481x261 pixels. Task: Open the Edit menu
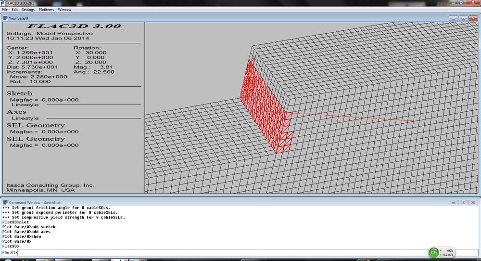[x=15, y=10]
